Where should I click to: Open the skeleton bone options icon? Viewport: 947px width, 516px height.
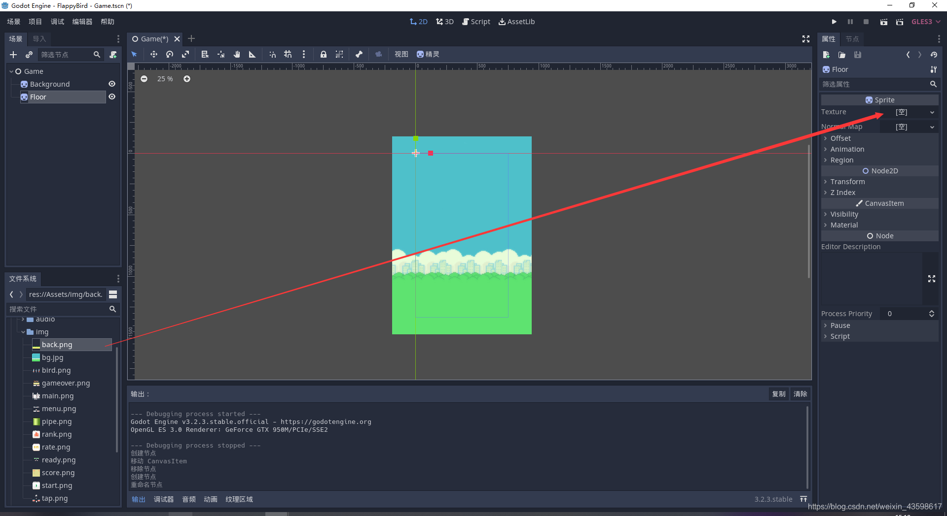359,54
